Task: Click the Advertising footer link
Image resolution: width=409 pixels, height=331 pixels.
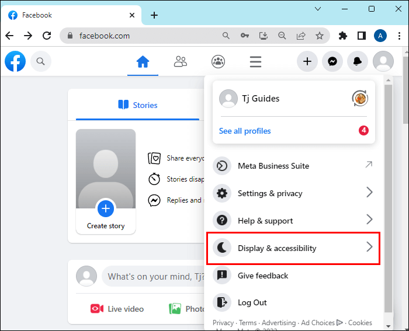Action: [279, 323]
